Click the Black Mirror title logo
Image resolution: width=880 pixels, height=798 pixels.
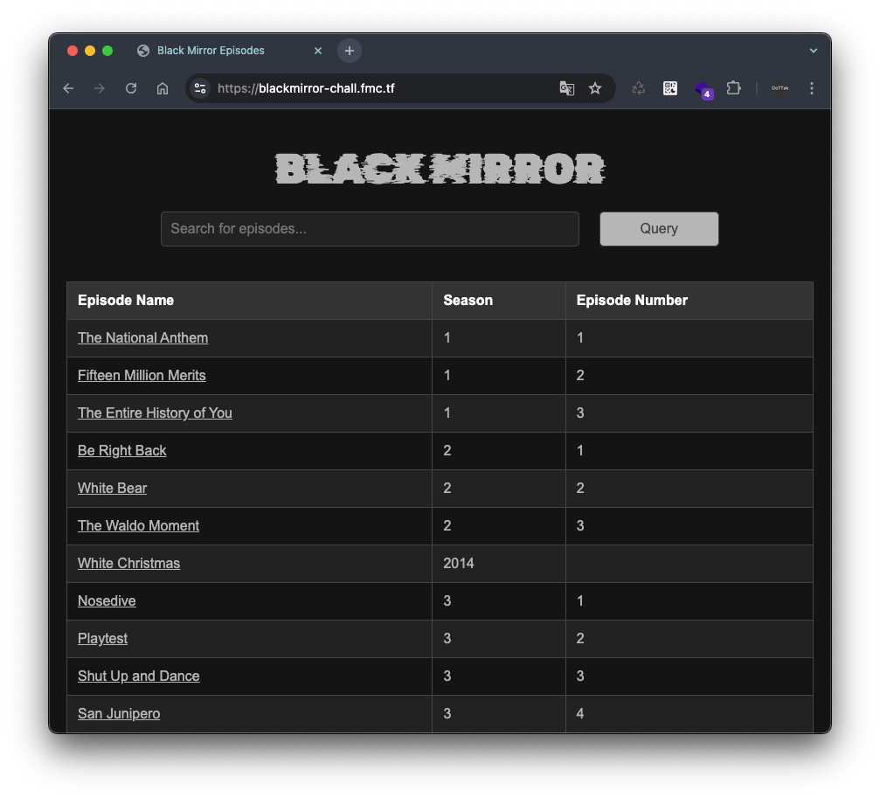tap(440, 169)
